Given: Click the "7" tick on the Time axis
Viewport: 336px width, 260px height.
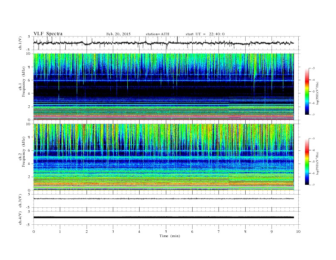Looking at the screenshot, I should [x=219, y=232].
